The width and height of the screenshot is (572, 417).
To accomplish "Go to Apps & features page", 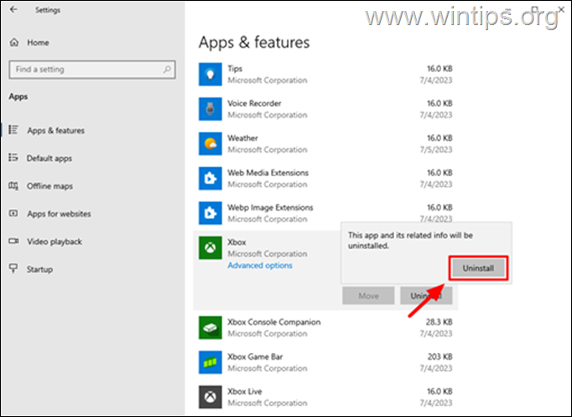I will 56,131.
